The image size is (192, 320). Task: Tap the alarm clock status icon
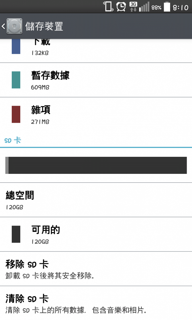point(121,7)
